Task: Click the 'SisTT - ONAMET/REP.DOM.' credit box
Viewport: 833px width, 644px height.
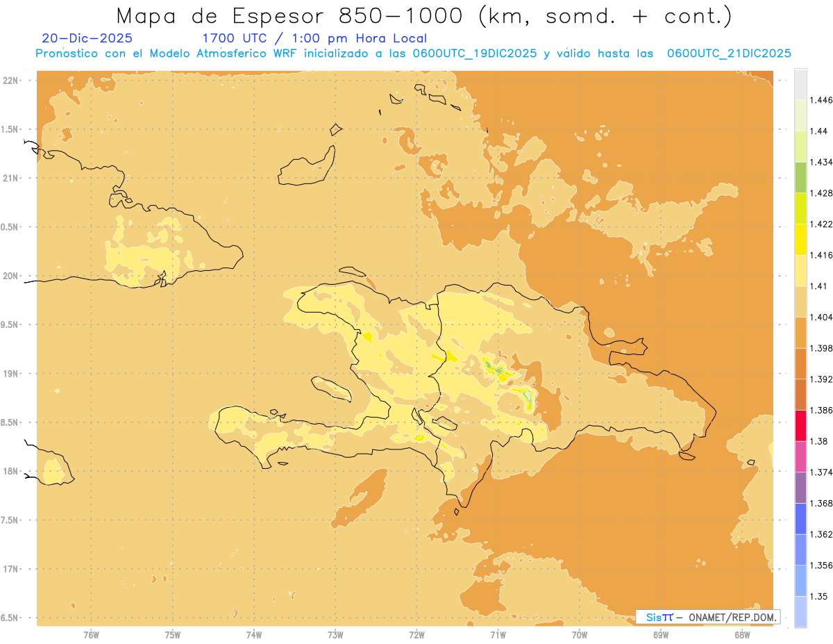Action: [x=707, y=617]
